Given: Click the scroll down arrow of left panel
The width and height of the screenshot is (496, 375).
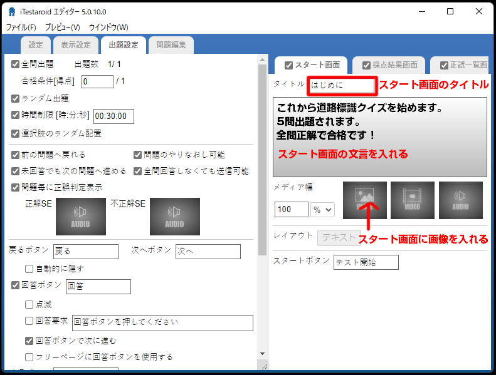Looking at the screenshot, I should 262,354.
